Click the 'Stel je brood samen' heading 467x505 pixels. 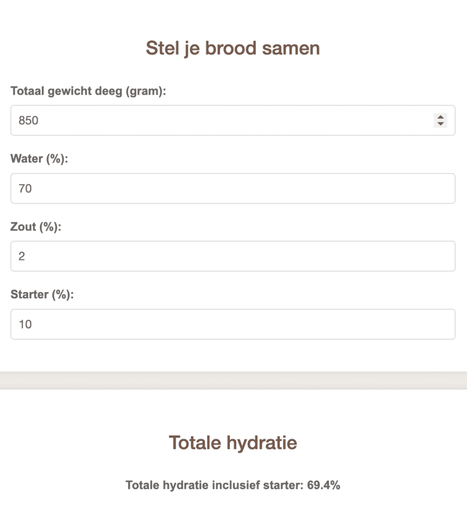[233, 49]
